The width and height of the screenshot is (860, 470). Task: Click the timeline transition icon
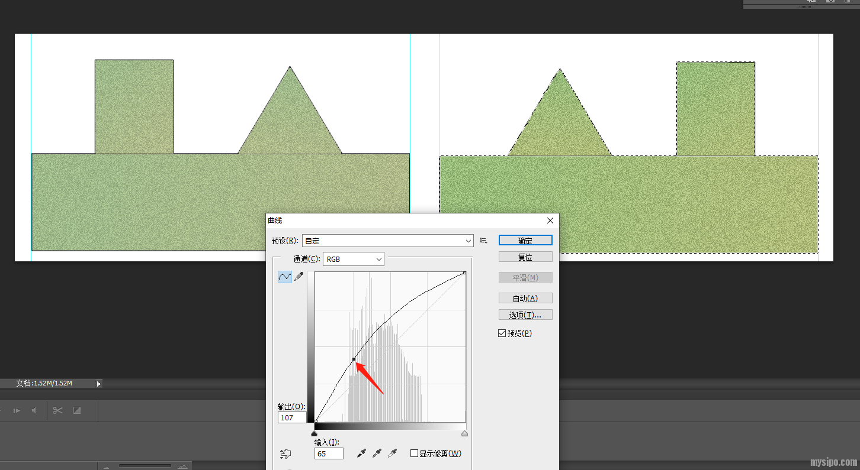click(x=76, y=410)
